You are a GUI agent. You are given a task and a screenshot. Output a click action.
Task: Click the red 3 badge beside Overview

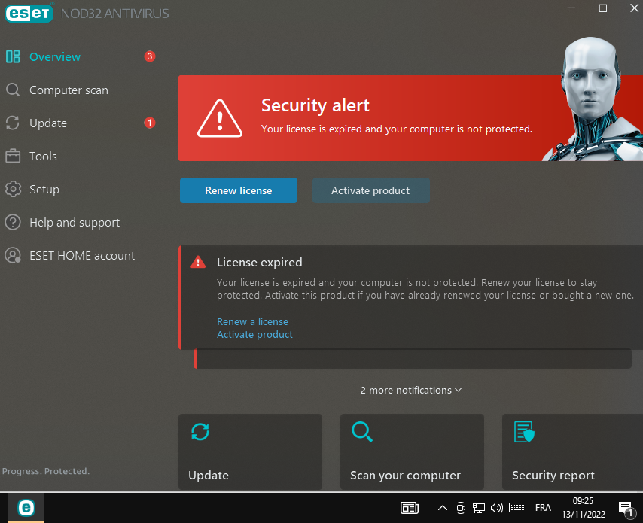coord(150,56)
